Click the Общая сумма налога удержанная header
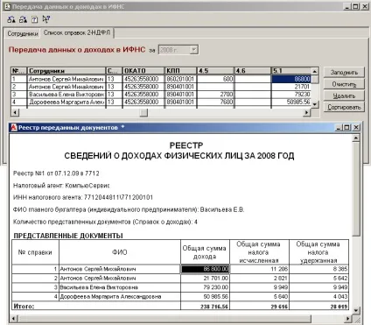Screen dimensions: 371x325 point(318,252)
